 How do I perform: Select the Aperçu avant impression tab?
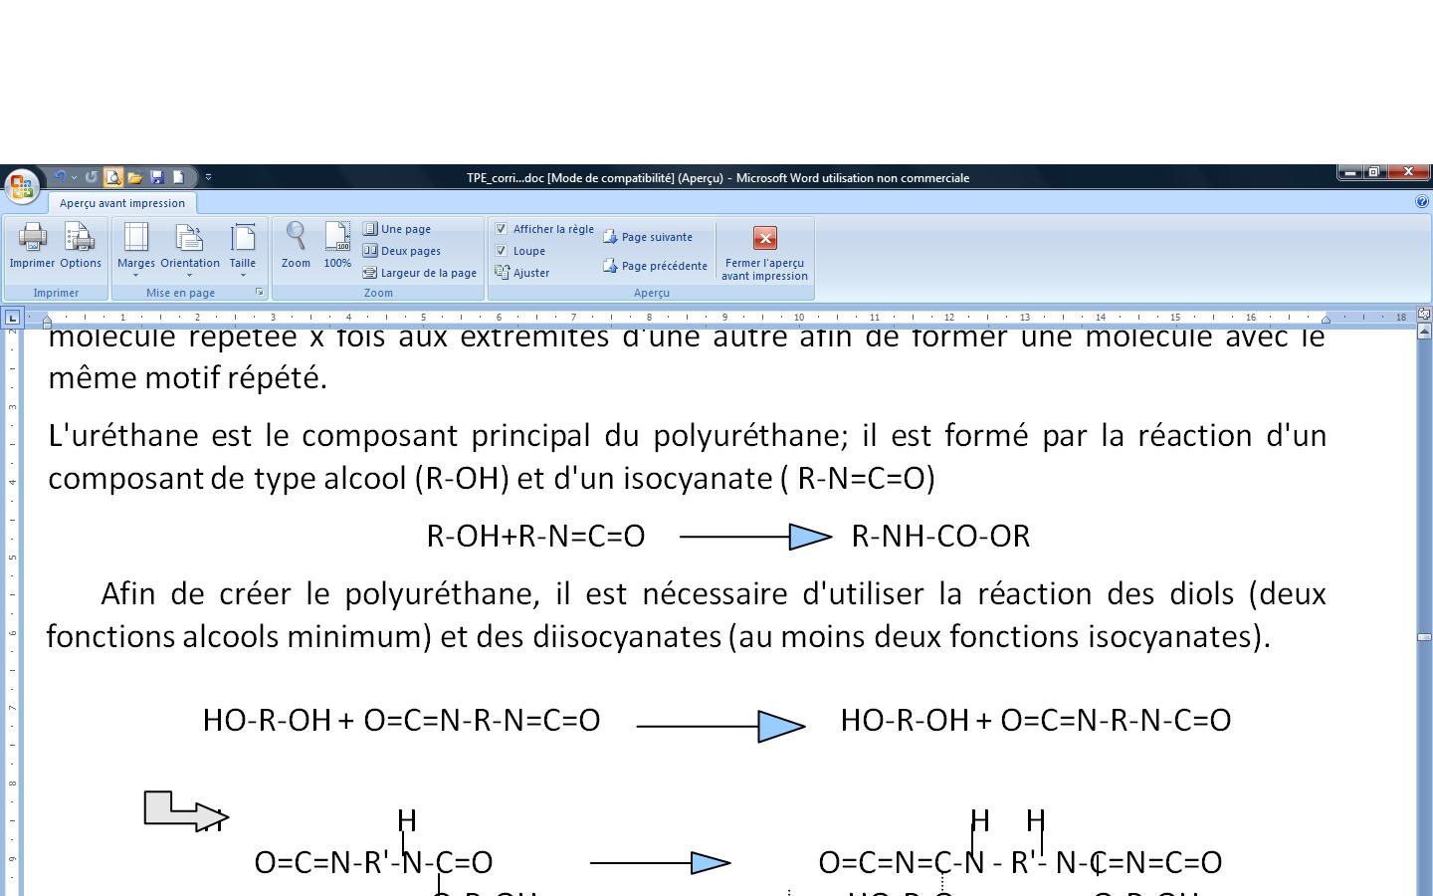[121, 203]
